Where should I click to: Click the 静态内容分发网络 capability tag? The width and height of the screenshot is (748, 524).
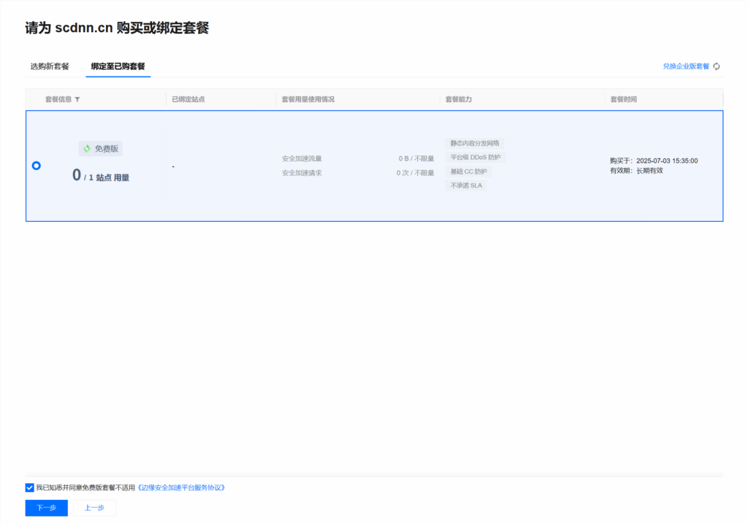[x=475, y=143]
